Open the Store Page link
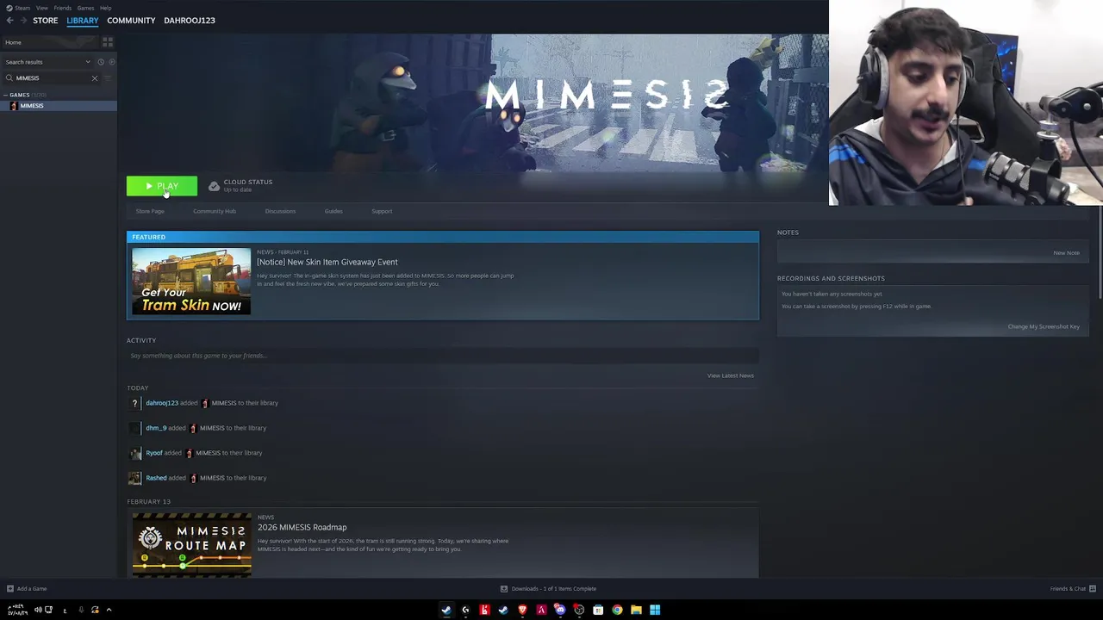 coord(150,211)
